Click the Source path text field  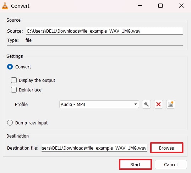(104, 31)
